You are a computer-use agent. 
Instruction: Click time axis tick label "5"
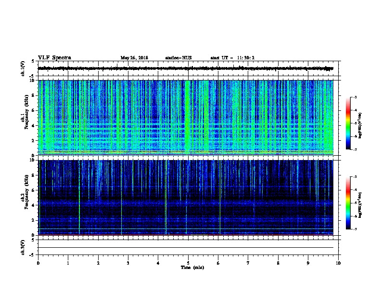pos(188,263)
